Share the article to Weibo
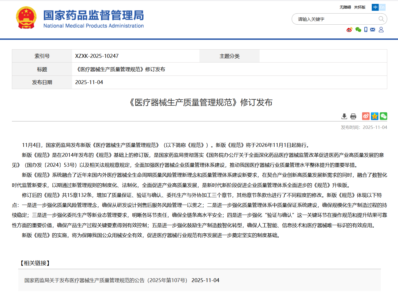The height and width of the screenshot is (294, 398). coord(366,116)
